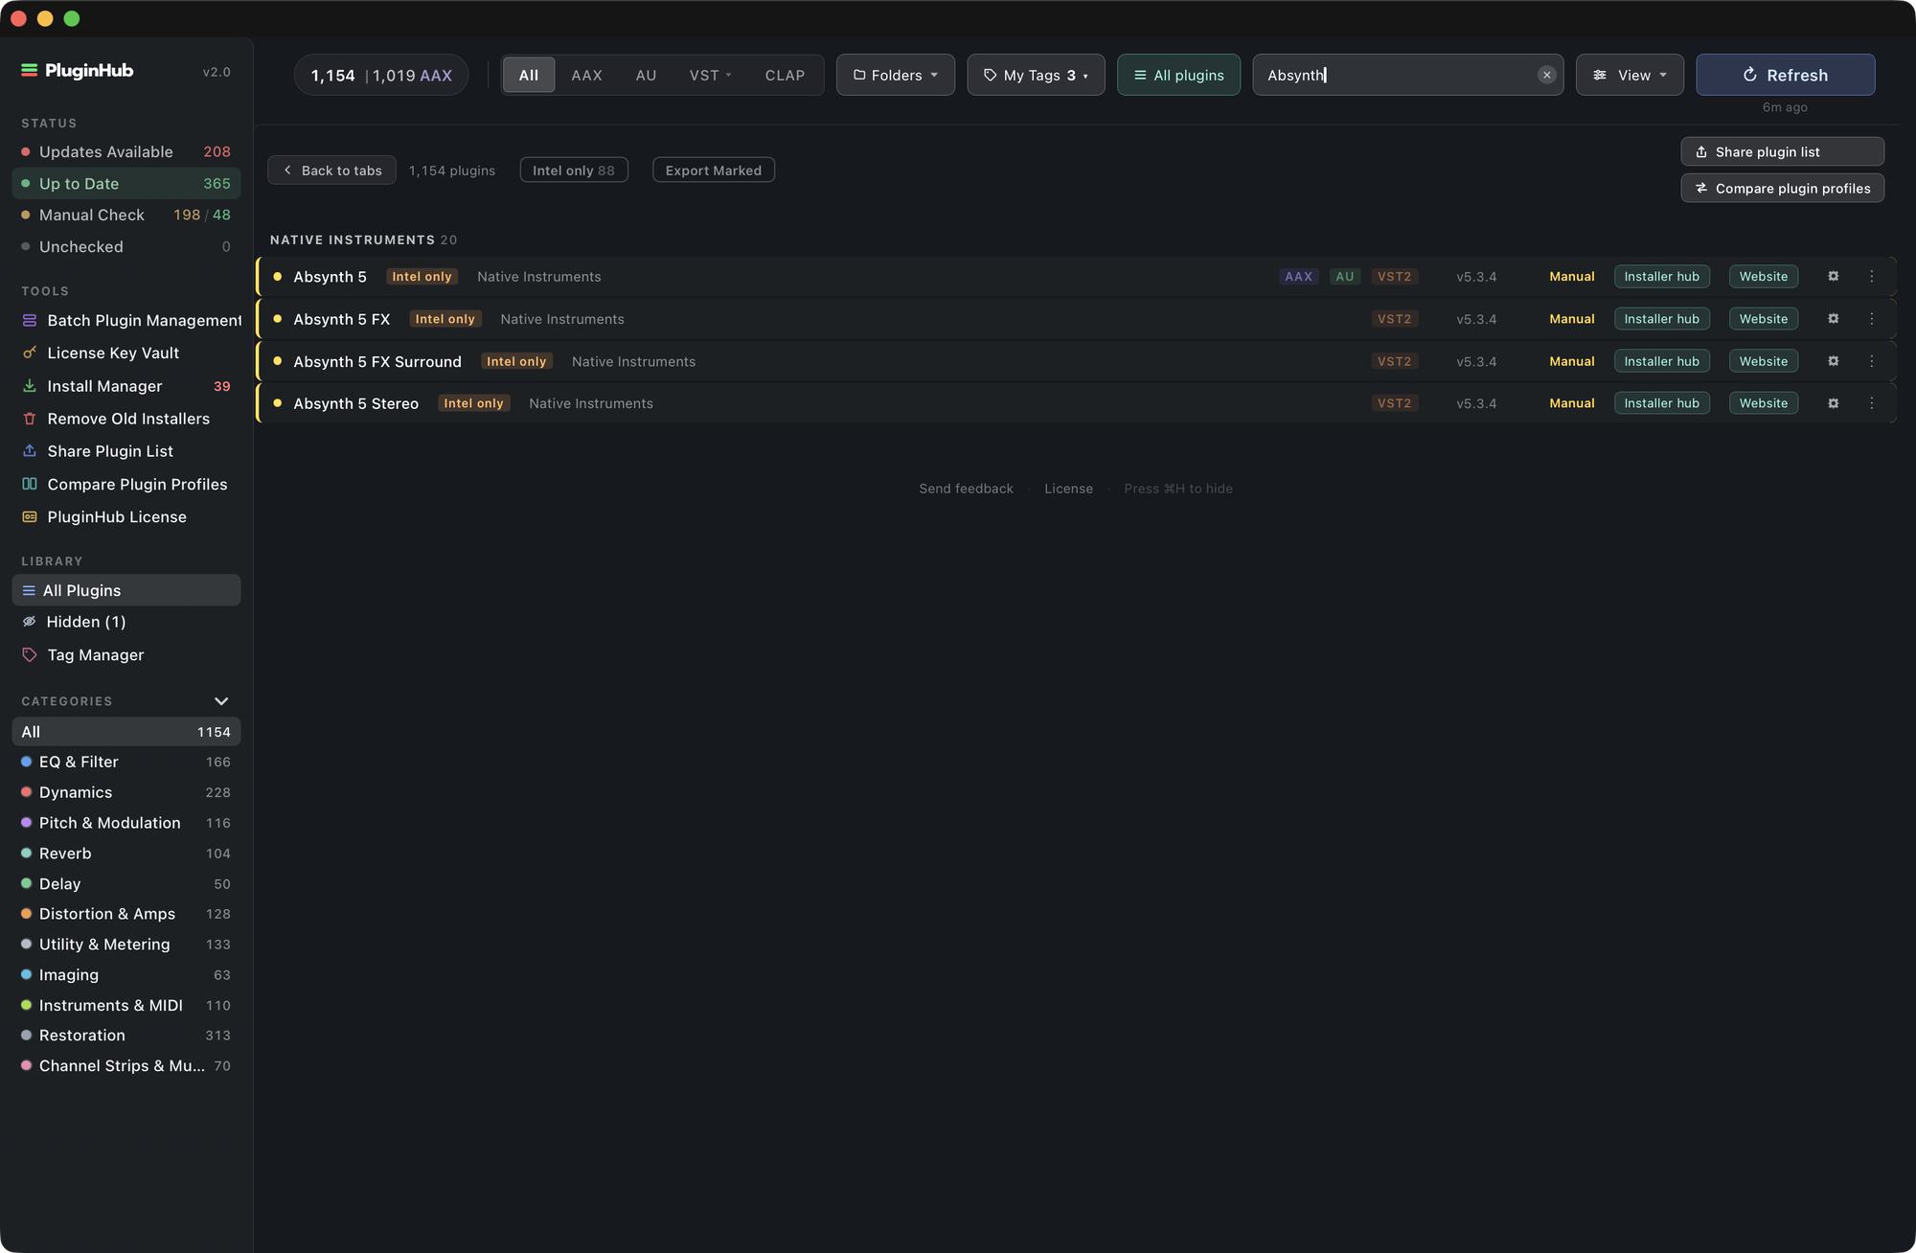1916x1253 pixels.
Task: Open the Folders dropdown
Action: pos(896,75)
